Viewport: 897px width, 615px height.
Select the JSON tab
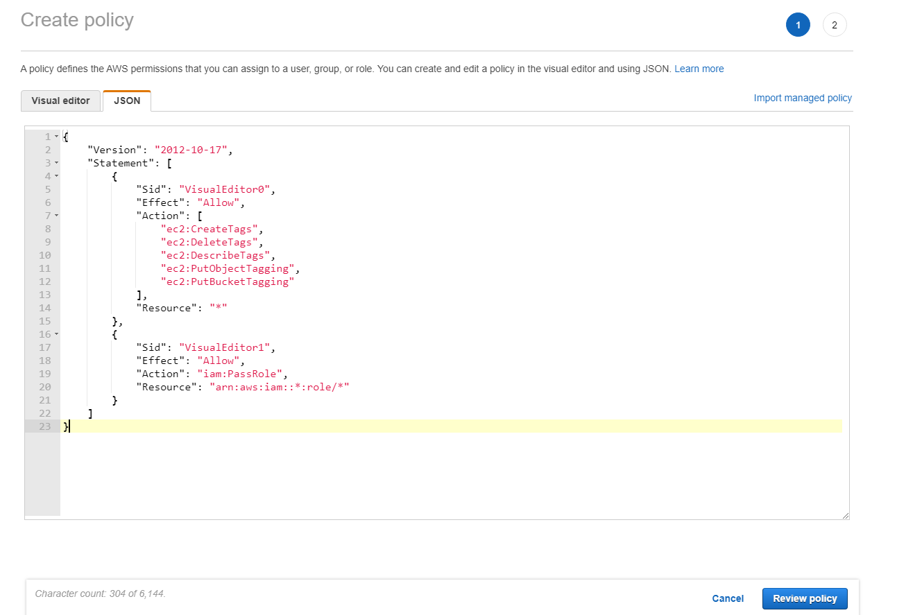(x=126, y=101)
